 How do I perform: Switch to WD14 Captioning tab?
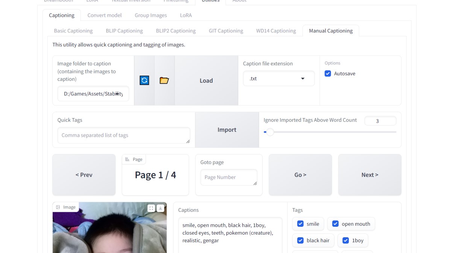click(276, 31)
